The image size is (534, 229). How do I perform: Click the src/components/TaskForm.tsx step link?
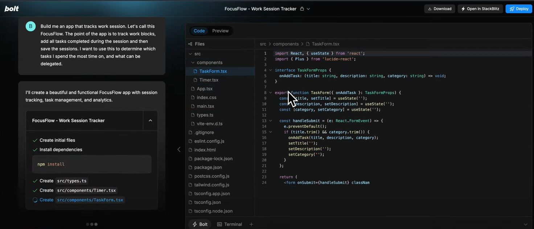tap(90, 200)
